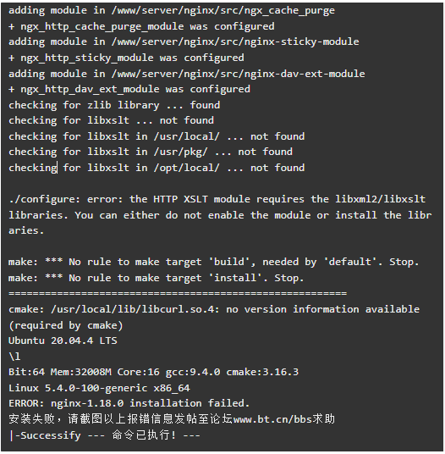The width and height of the screenshot is (445, 454).
Task: Click the line 'checking for zlib library ... found'
Action: 114,105
